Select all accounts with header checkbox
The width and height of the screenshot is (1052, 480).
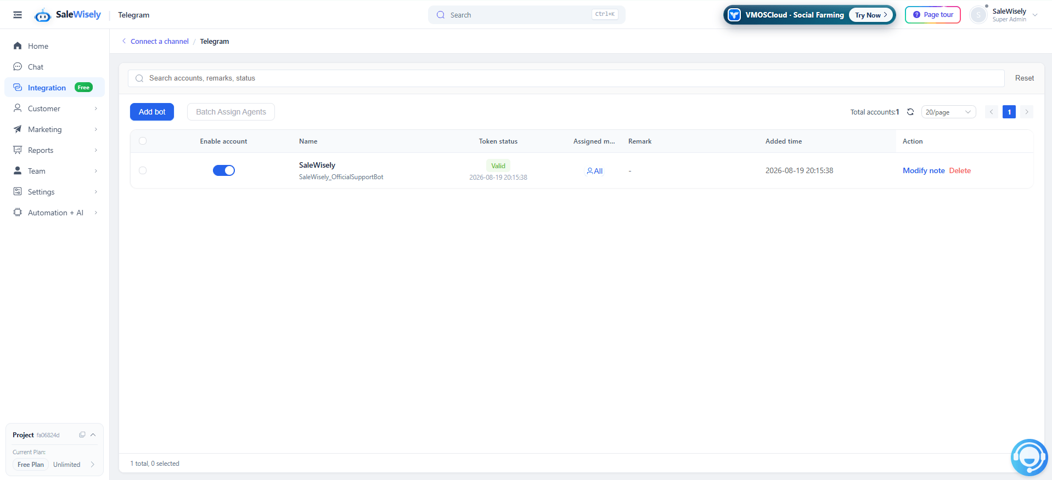pyautogui.click(x=143, y=141)
